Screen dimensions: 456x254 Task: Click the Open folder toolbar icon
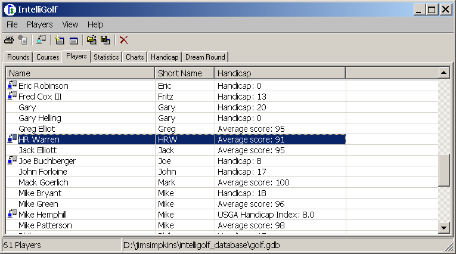click(92, 40)
